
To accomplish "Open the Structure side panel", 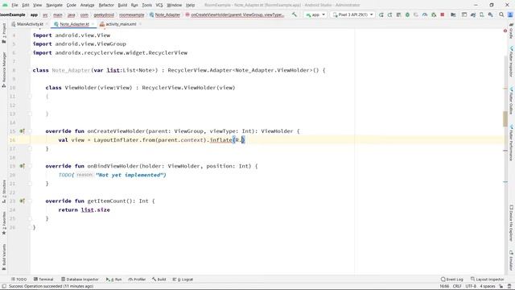I will (4, 192).
